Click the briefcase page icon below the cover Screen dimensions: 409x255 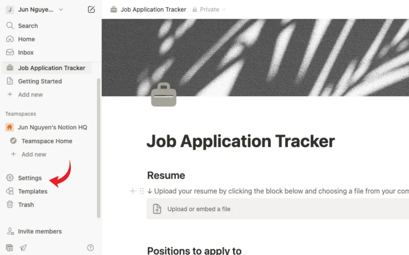(x=164, y=95)
